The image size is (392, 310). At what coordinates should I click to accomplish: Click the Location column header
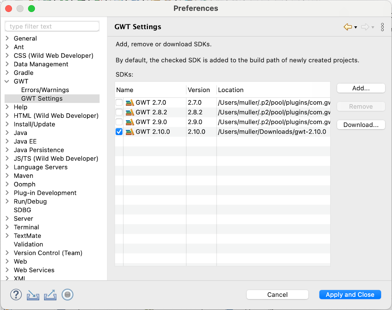pos(273,90)
